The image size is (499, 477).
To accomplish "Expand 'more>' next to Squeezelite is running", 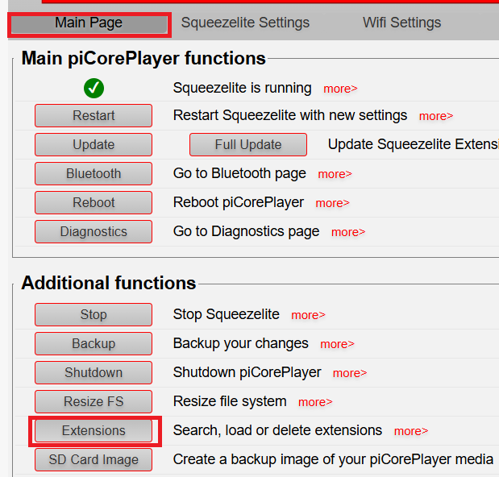I will click(340, 89).
